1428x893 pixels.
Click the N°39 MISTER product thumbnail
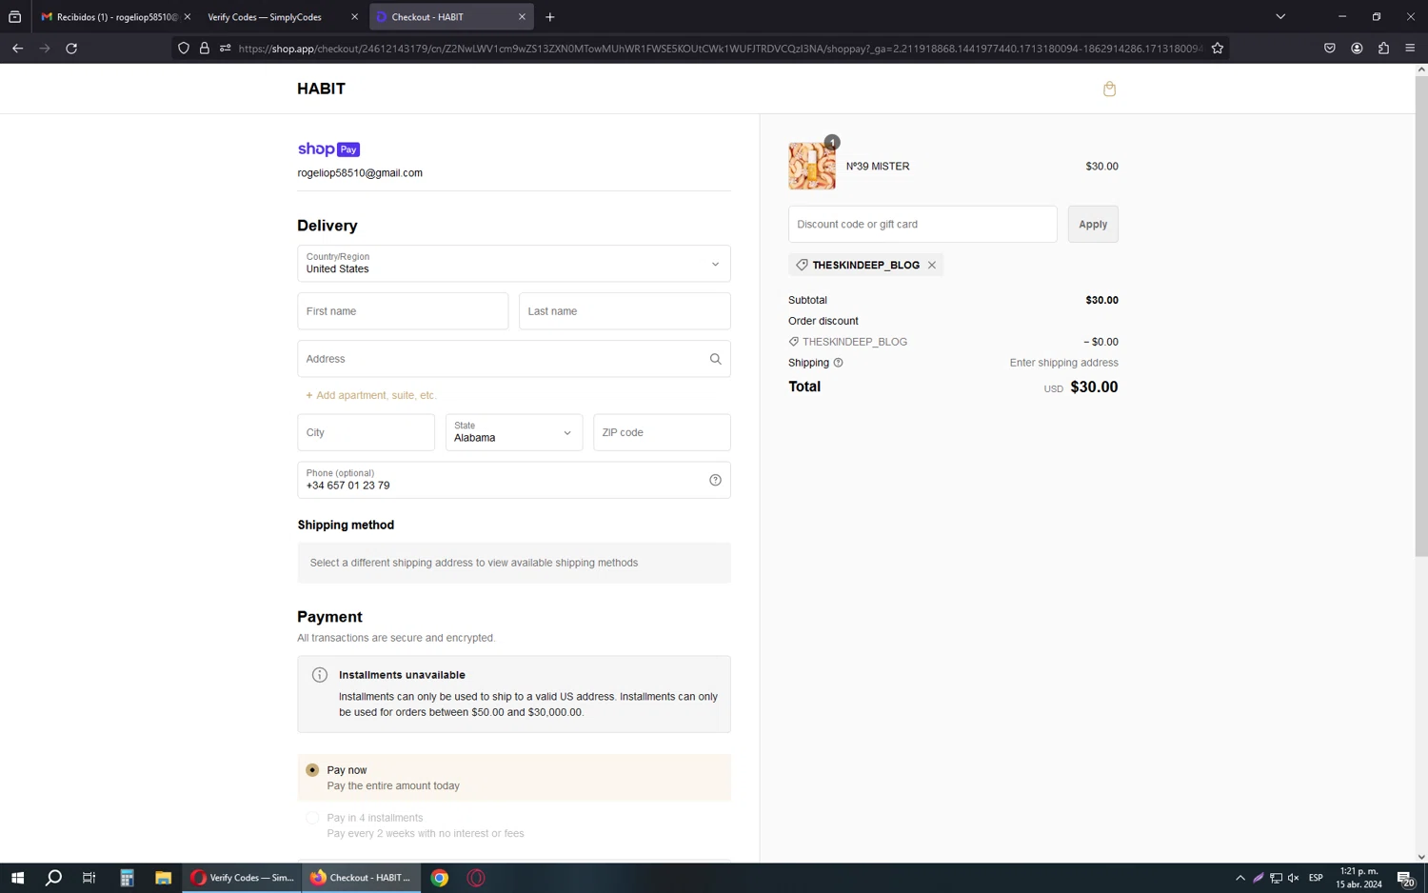[812, 166]
